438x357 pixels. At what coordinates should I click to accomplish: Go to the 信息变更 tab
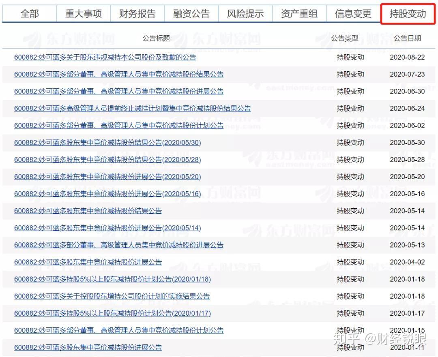353,14
